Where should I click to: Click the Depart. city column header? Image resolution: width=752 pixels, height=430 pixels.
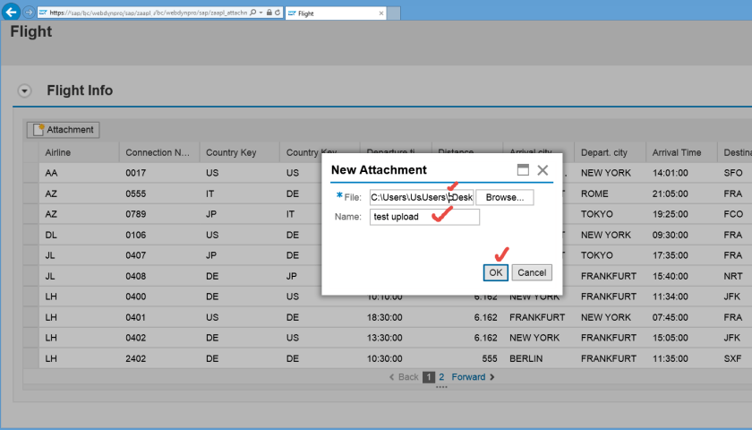coord(610,152)
